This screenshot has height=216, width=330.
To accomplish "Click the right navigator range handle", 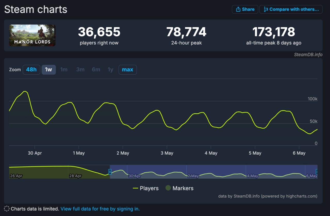I will point(317,172).
